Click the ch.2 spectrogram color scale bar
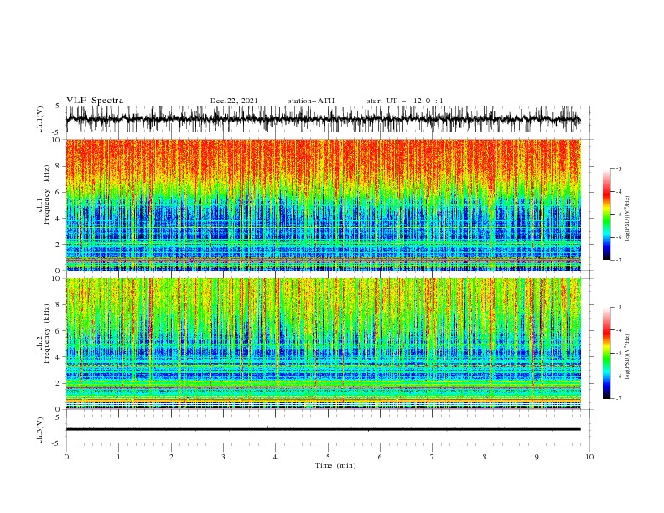Image resolution: width=664 pixels, height=513 pixels. pos(607,353)
